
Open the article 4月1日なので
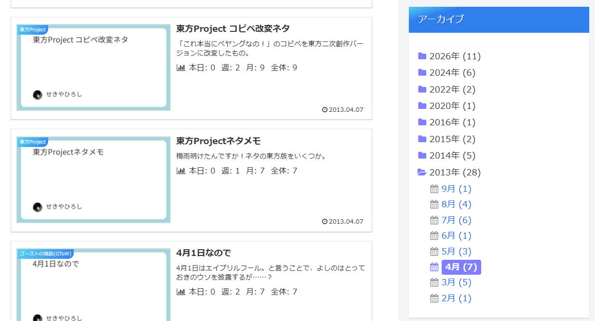point(203,253)
